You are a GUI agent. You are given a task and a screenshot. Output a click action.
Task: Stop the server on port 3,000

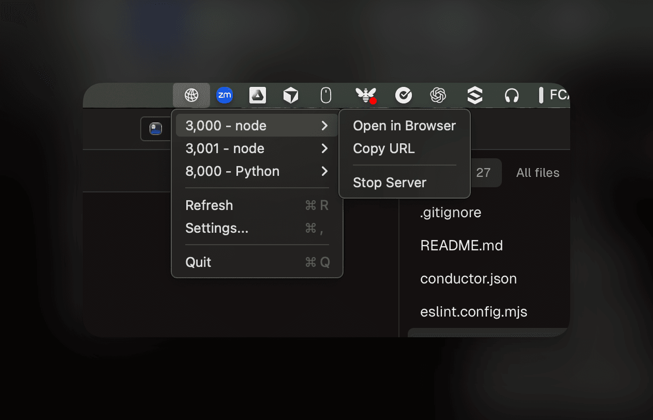(x=389, y=182)
